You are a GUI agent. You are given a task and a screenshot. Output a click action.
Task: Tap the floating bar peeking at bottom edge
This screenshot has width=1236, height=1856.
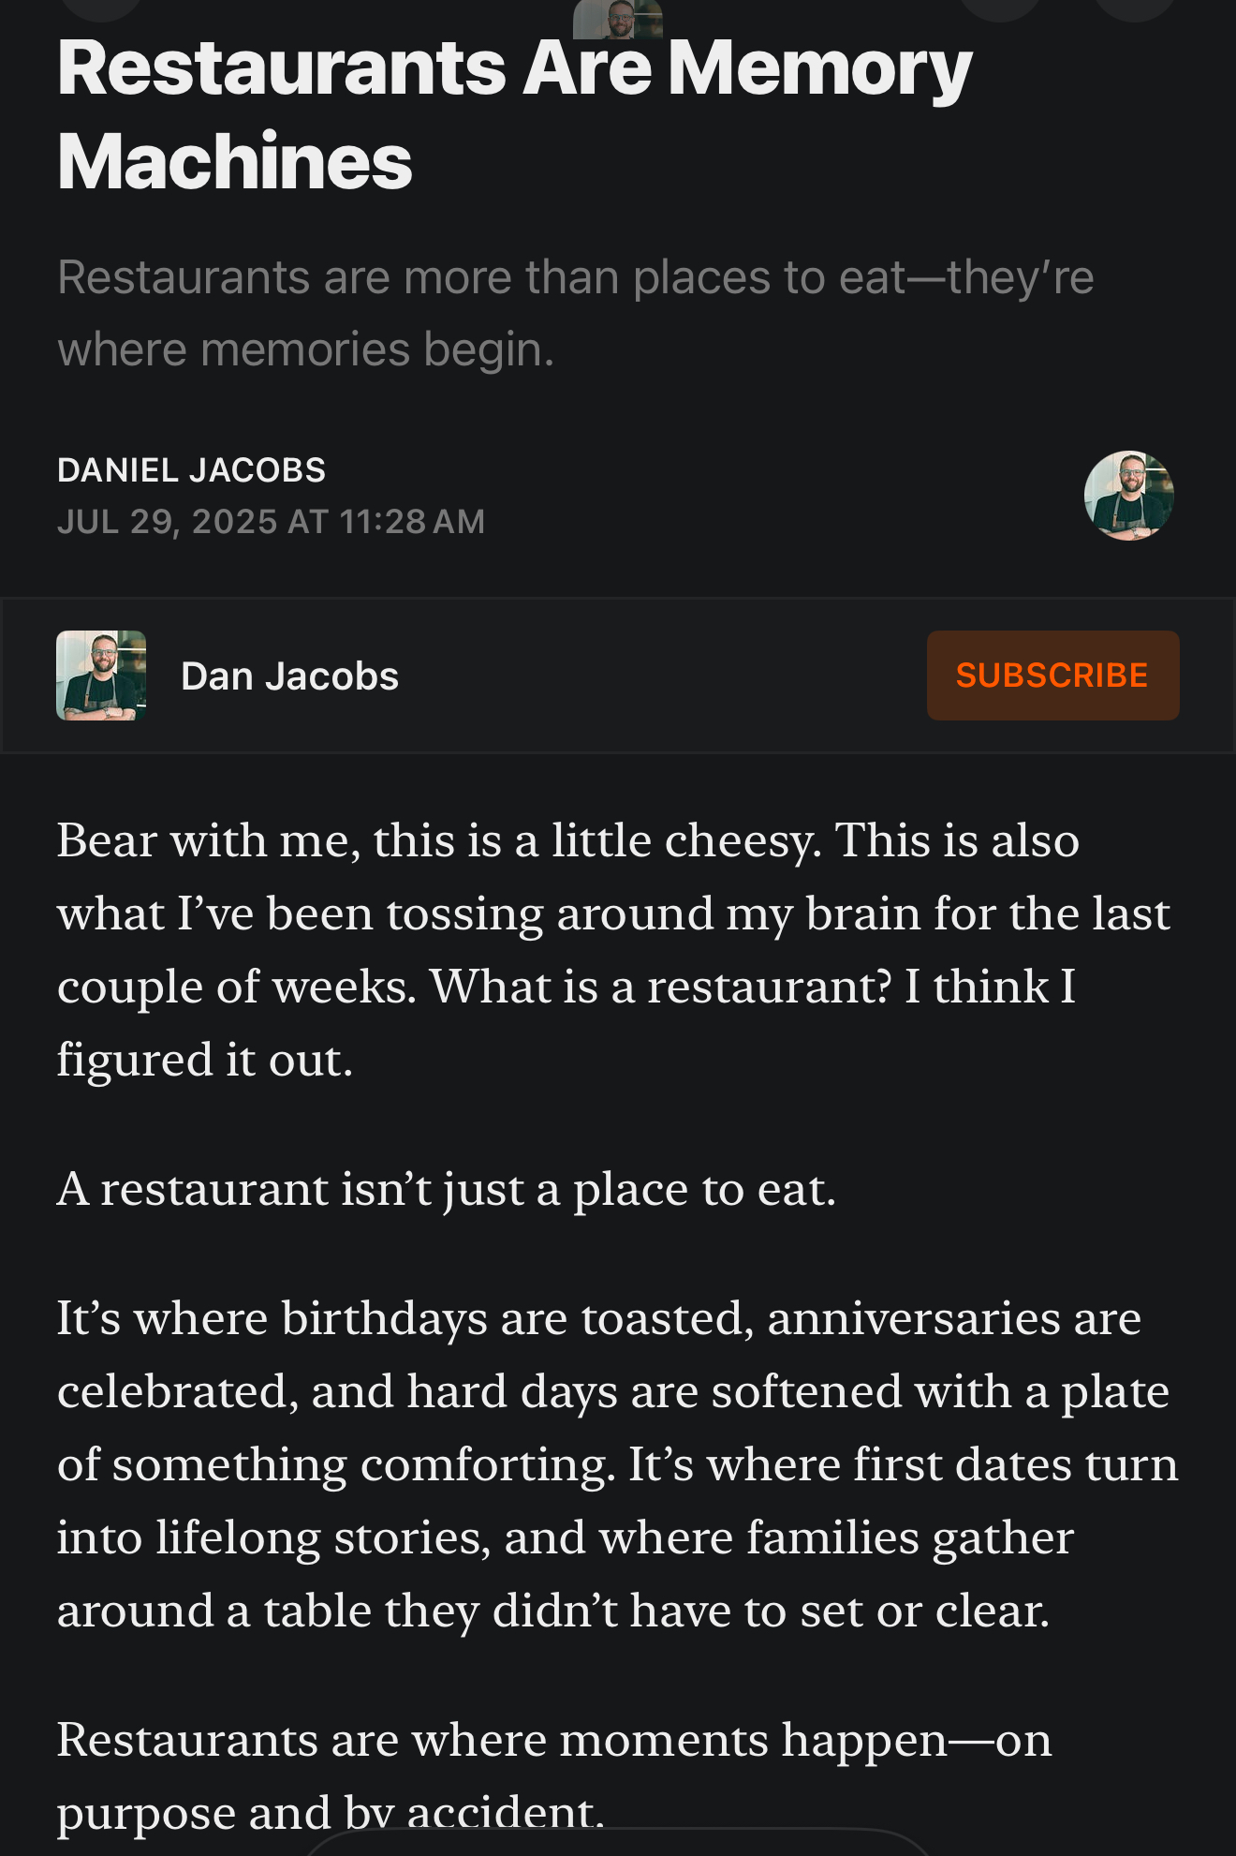coord(618,1844)
